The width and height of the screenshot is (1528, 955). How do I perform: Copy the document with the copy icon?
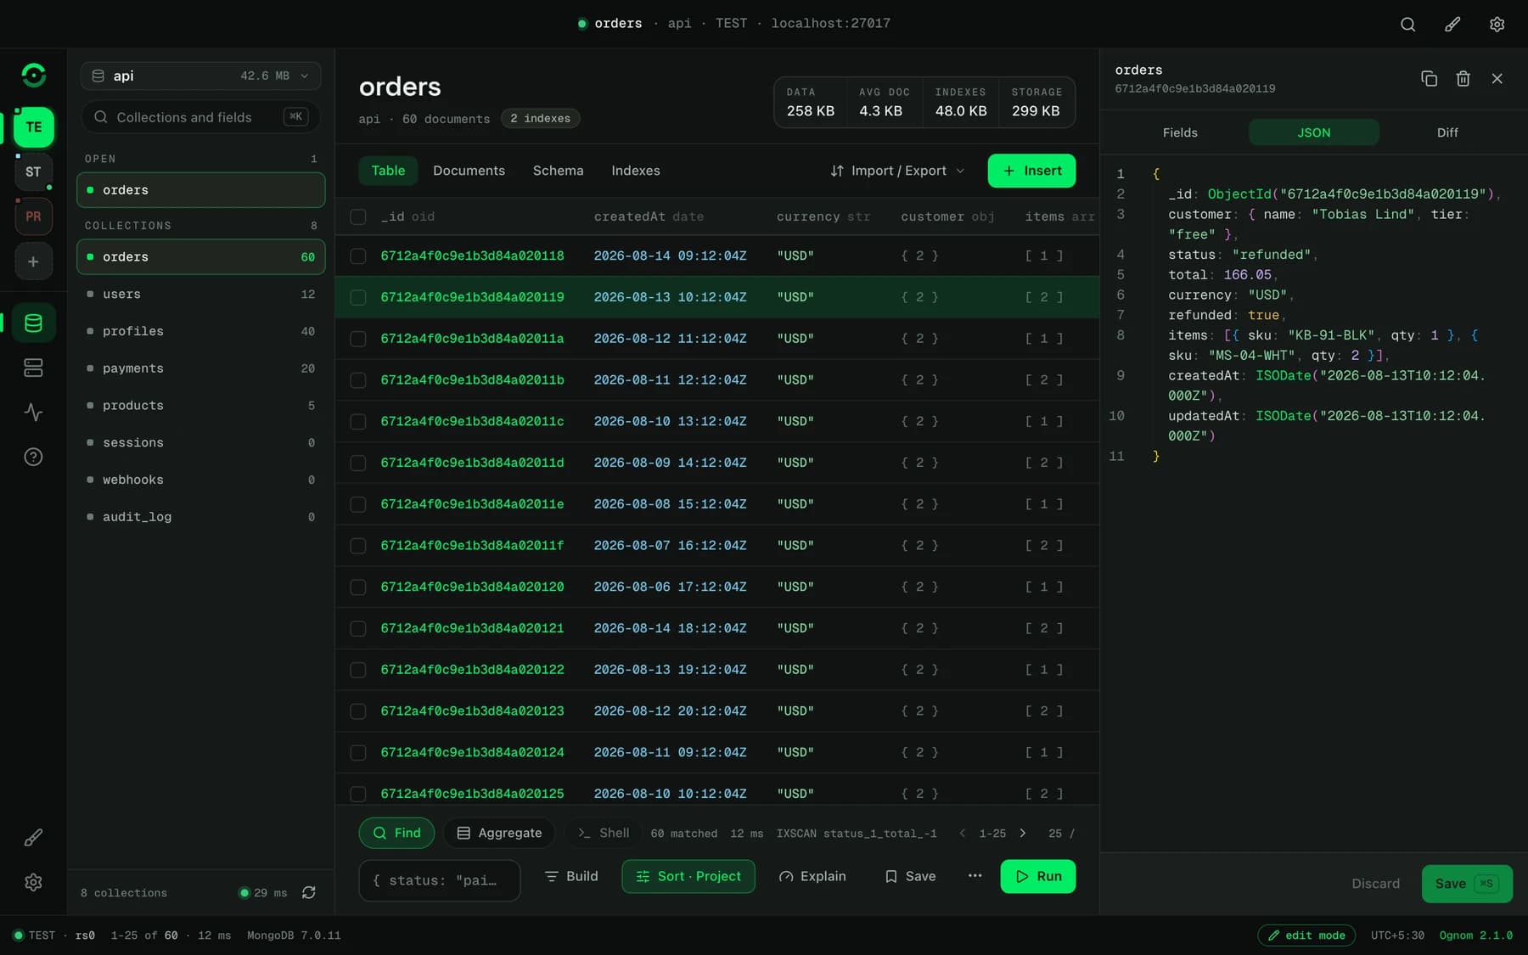tap(1429, 78)
